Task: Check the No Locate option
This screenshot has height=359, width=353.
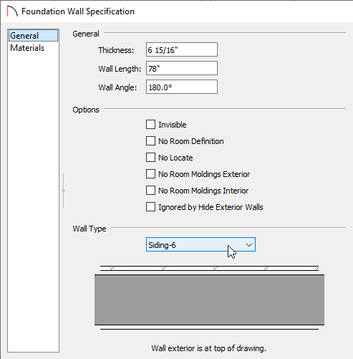Action: click(150, 158)
